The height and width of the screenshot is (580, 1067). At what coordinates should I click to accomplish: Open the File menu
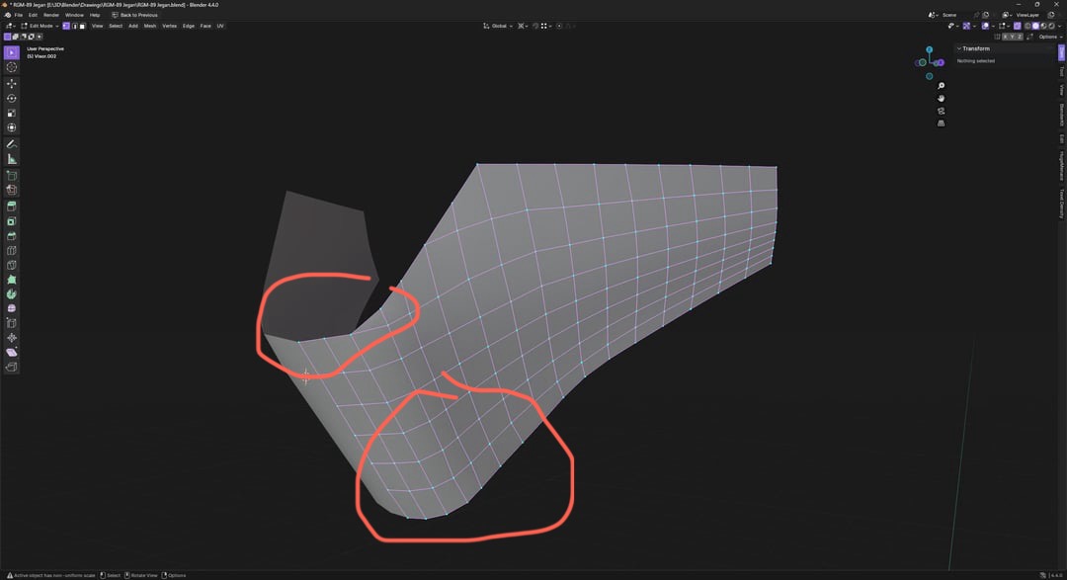coord(19,15)
